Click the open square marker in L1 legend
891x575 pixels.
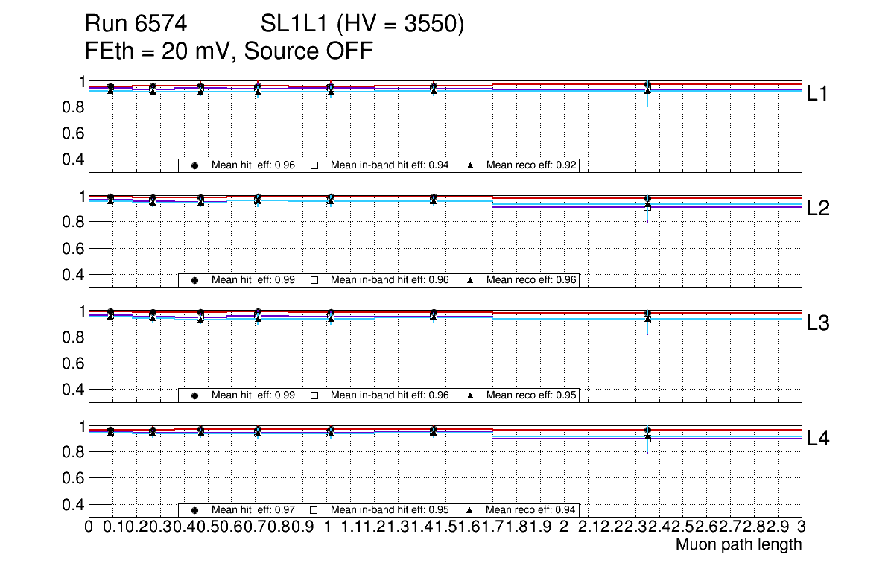[x=314, y=165]
